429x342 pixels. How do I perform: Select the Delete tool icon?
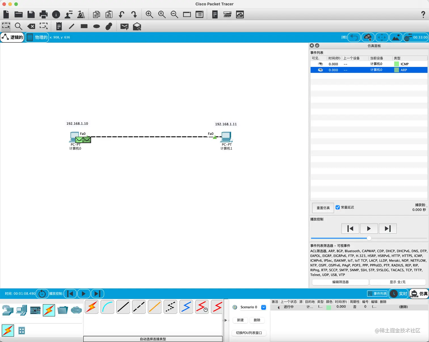pos(31,26)
